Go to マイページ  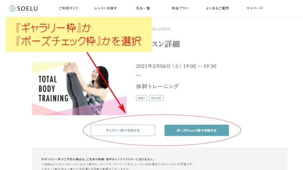click(x=254, y=8)
